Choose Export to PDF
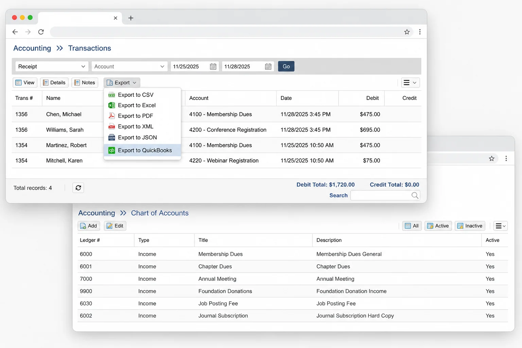522x348 pixels. pyautogui.click(x=142, y=116)
